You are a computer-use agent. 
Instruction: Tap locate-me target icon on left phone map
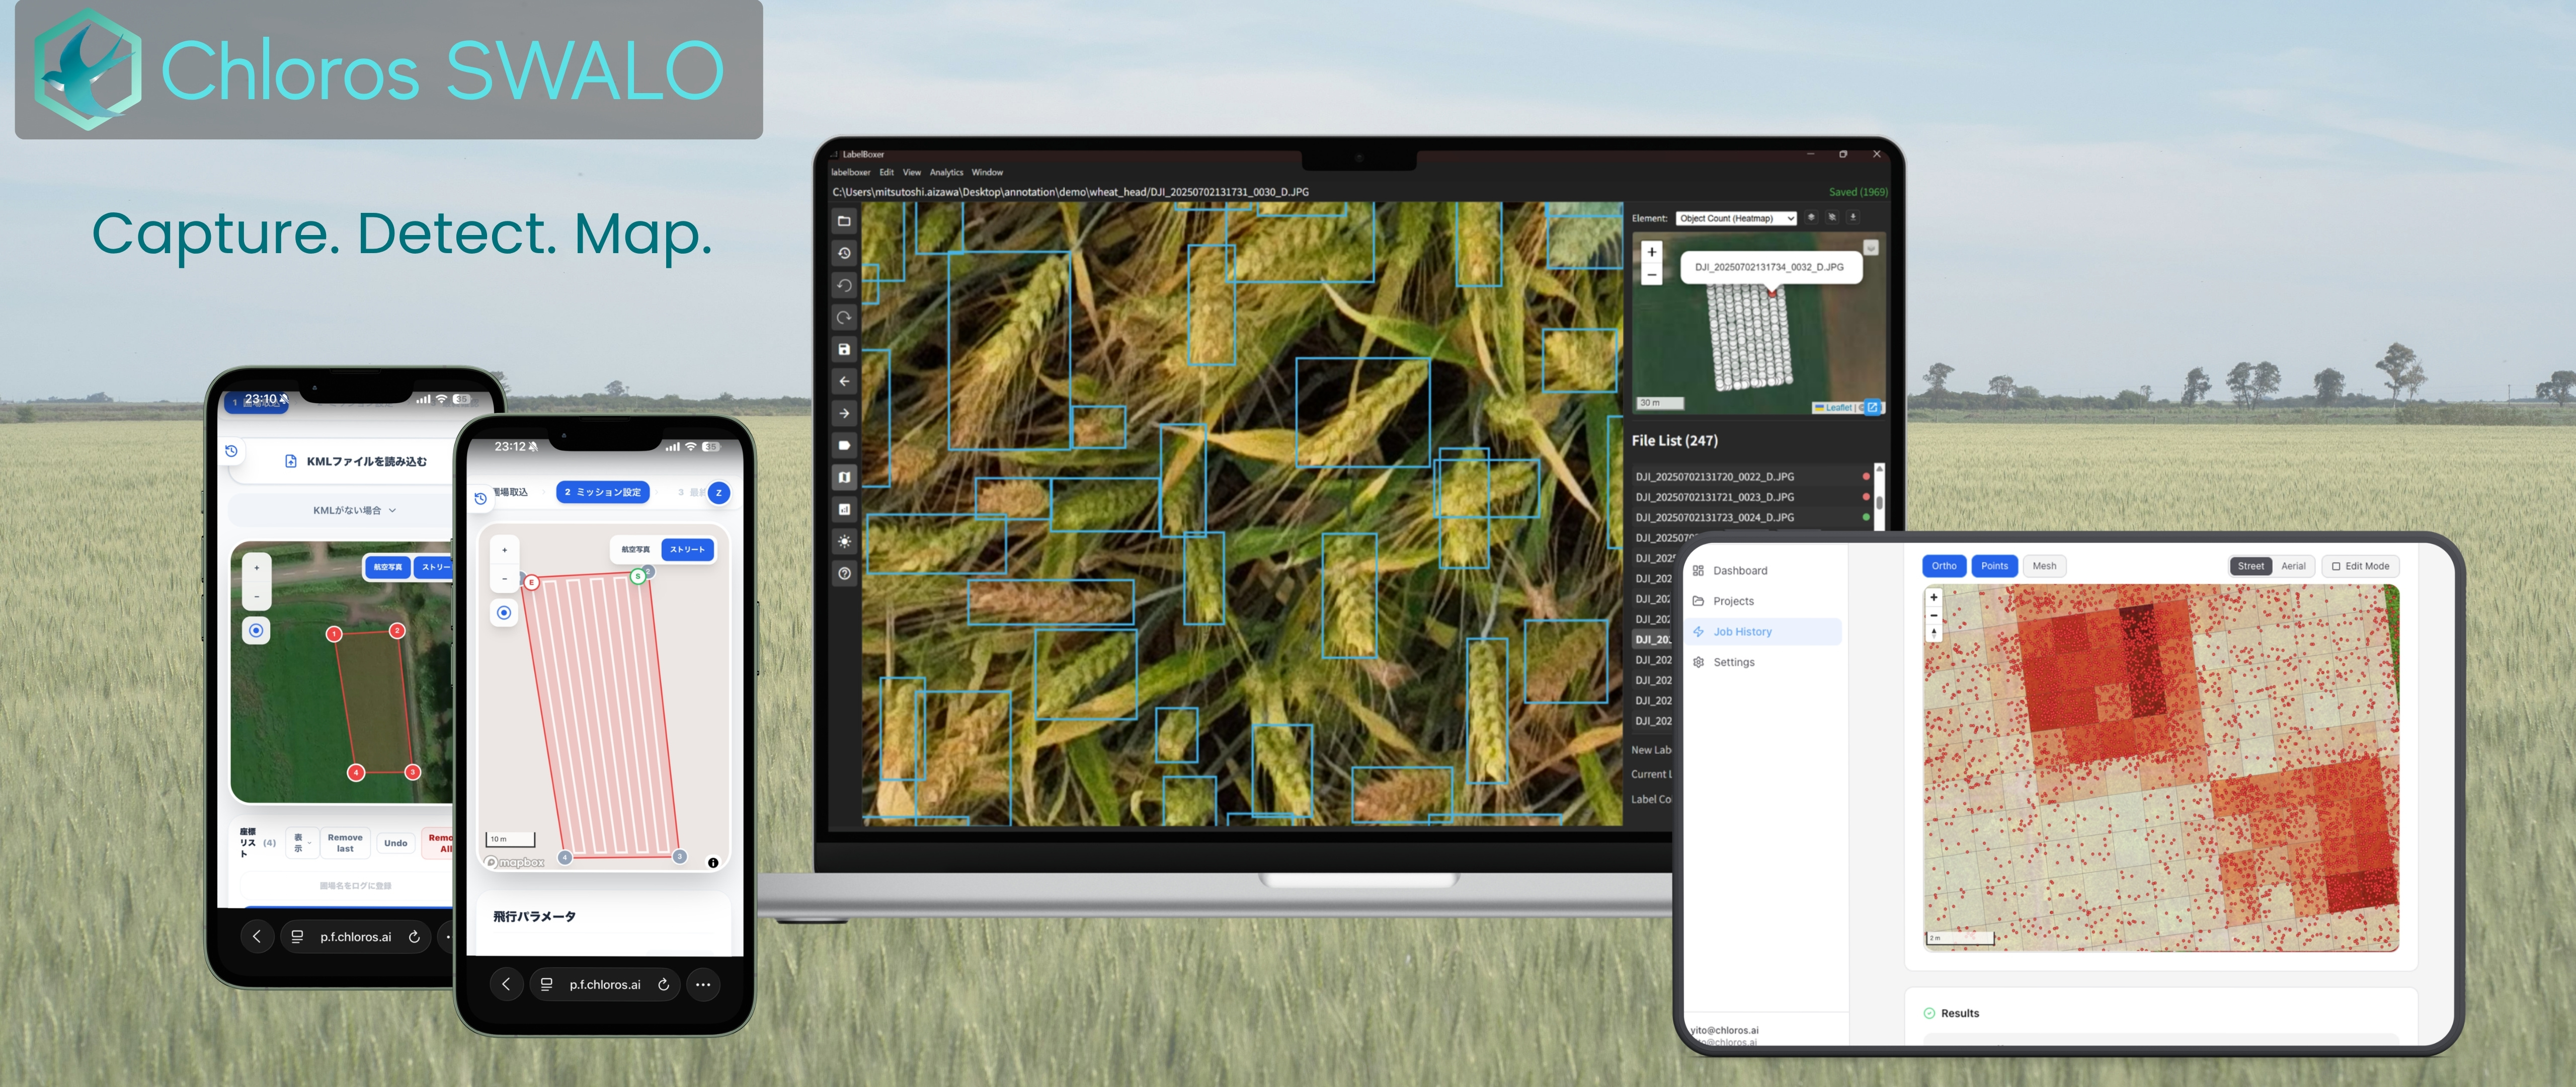257,630
